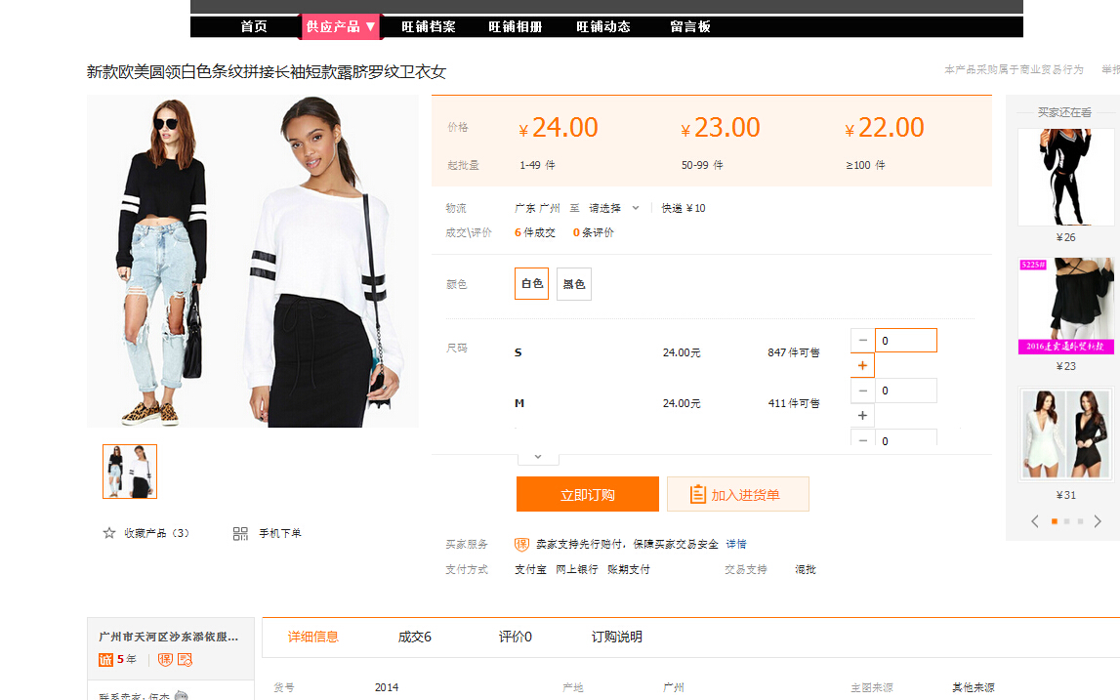Viewport: 1120px width, 700px height.
Task: Click the star icon to favorite product
Action: click(x=109, y=533)
